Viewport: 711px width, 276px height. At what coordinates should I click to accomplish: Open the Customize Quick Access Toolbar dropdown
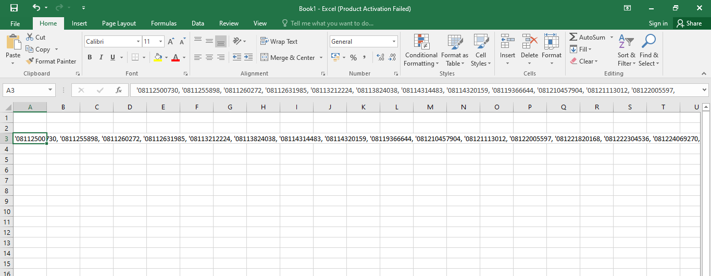tap(84, 8)
